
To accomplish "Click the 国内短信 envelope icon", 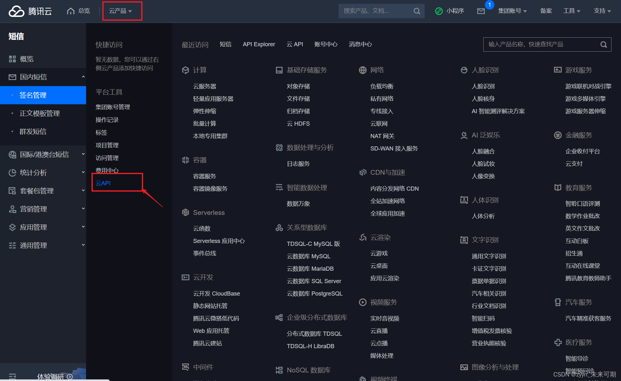I will tap(12, 77).
